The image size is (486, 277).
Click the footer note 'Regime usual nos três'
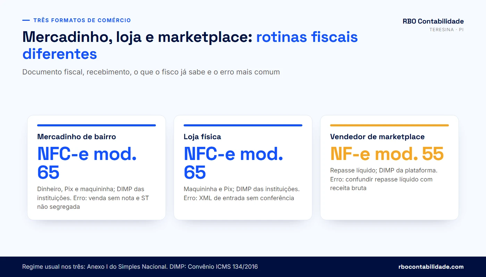[140, 267]
